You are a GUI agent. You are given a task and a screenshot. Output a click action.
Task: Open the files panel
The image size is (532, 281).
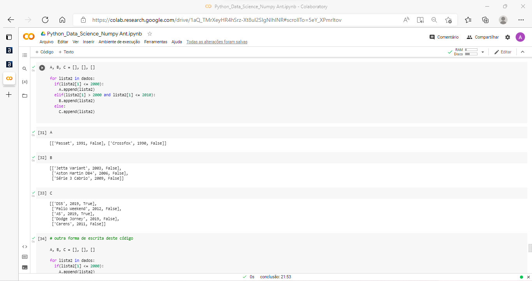pos(25,95)
